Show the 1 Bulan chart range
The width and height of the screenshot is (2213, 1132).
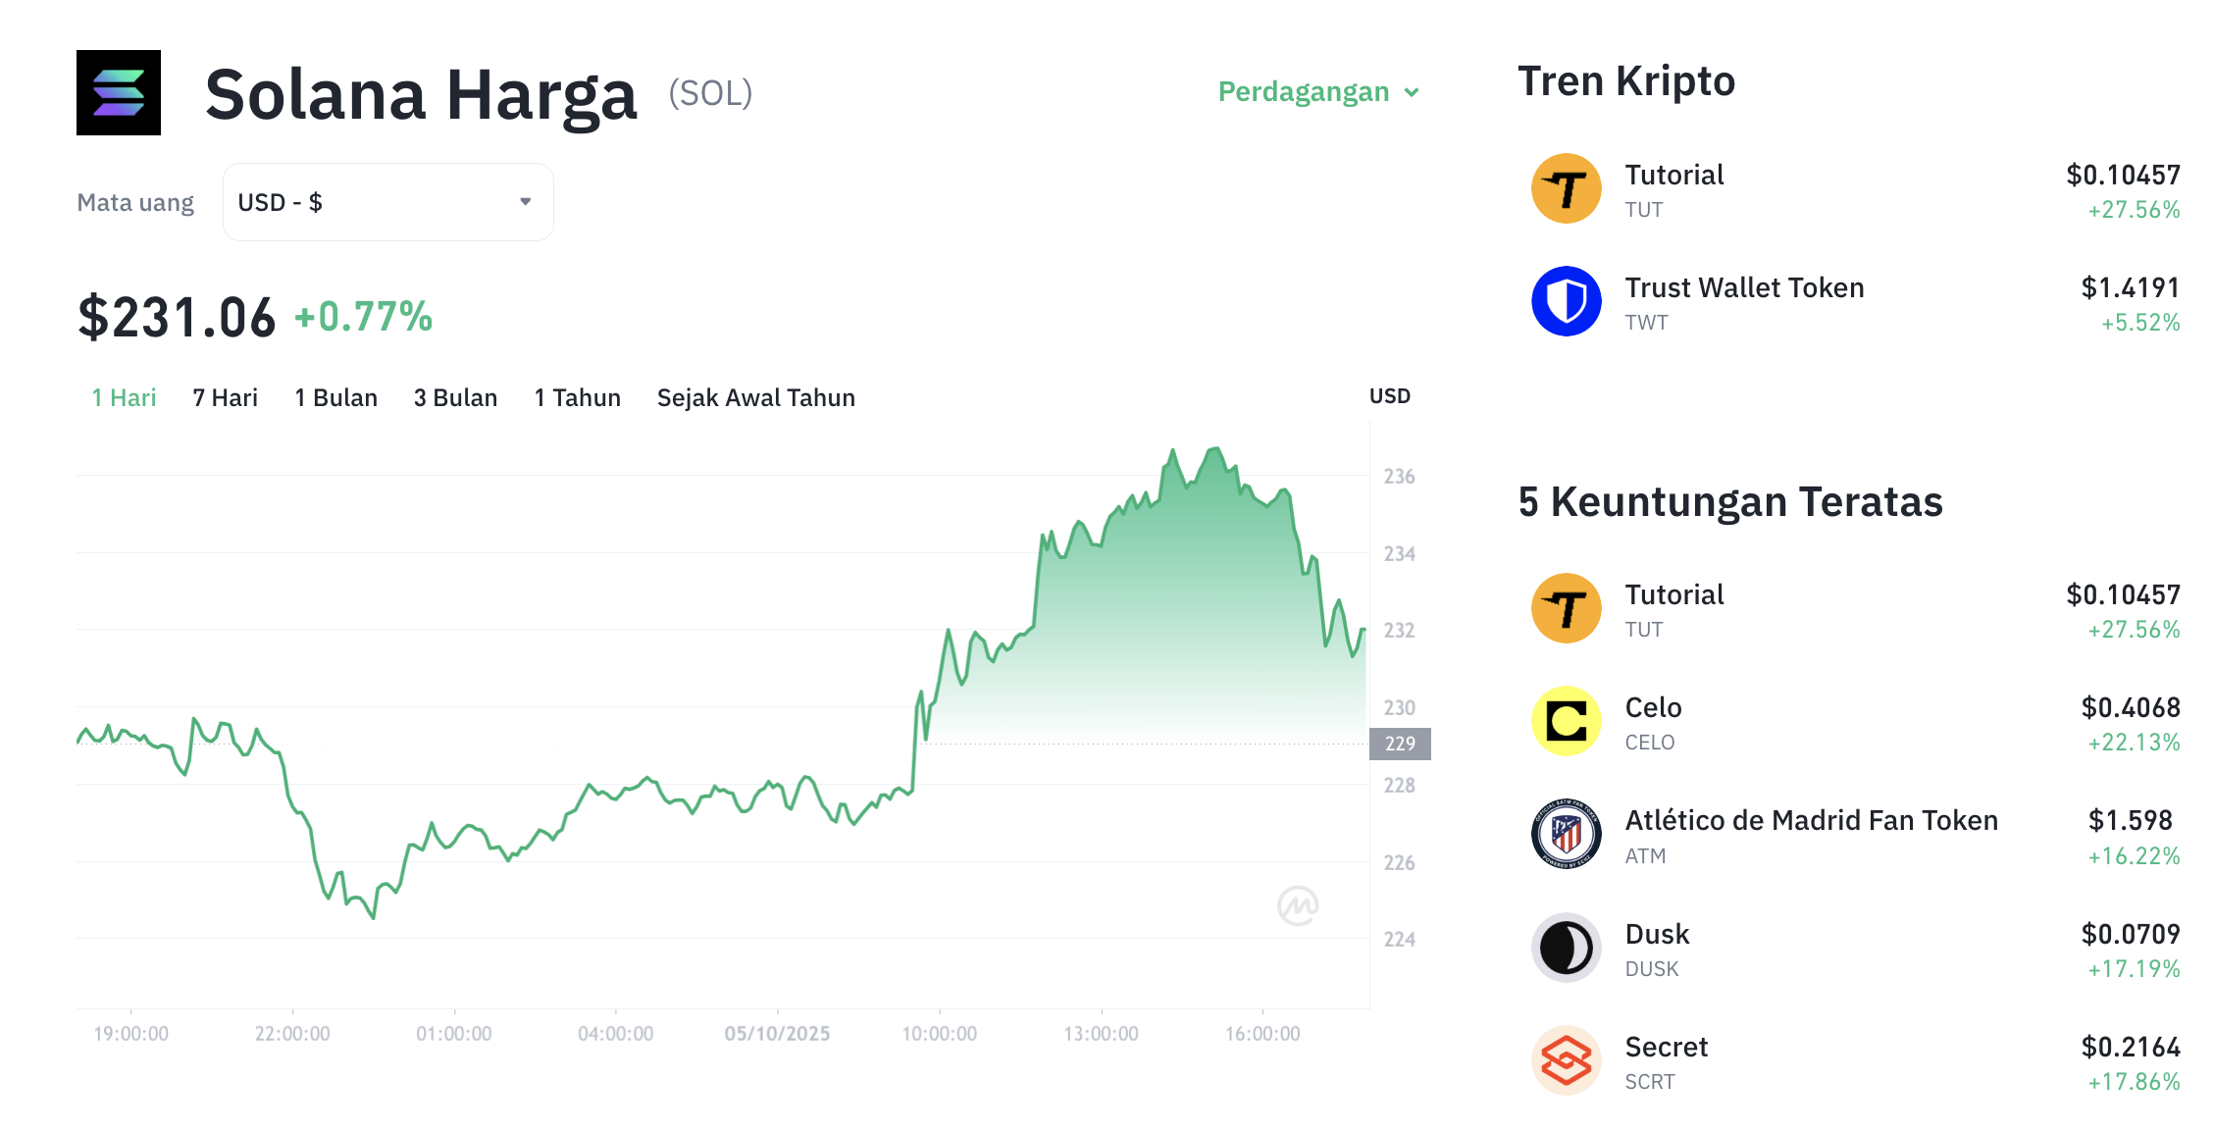335,397
